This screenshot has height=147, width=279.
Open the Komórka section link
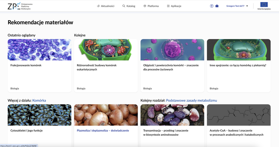click(39, 100)
